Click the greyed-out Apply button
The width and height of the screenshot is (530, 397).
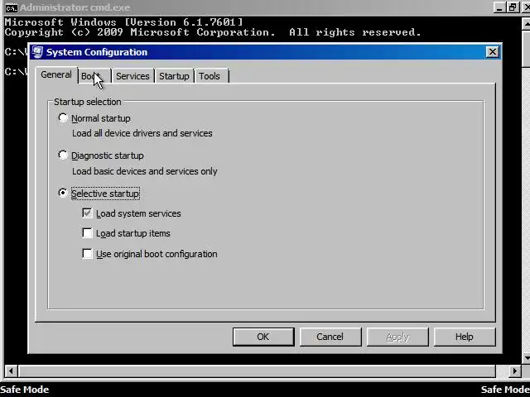click(x=397, y=337)
